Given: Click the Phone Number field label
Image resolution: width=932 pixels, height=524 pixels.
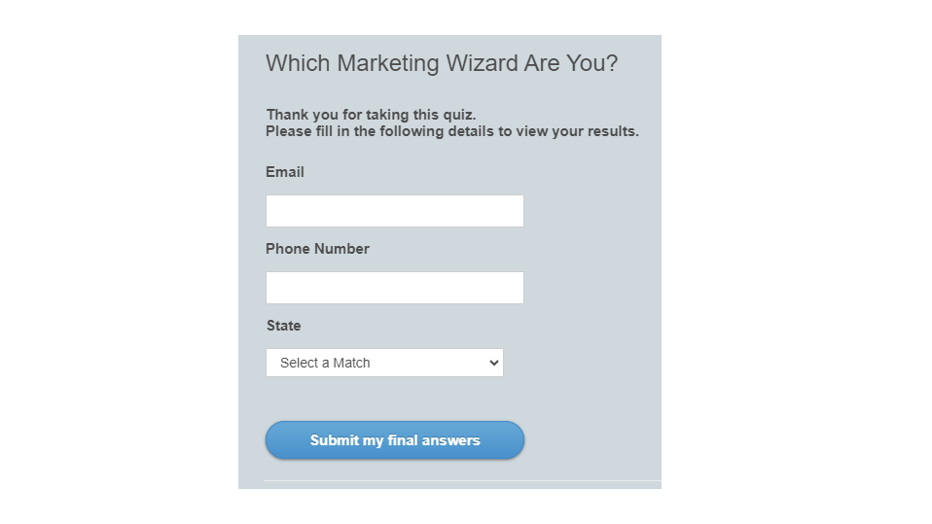Looking at the screenshot, I should (x=317, y=249).
